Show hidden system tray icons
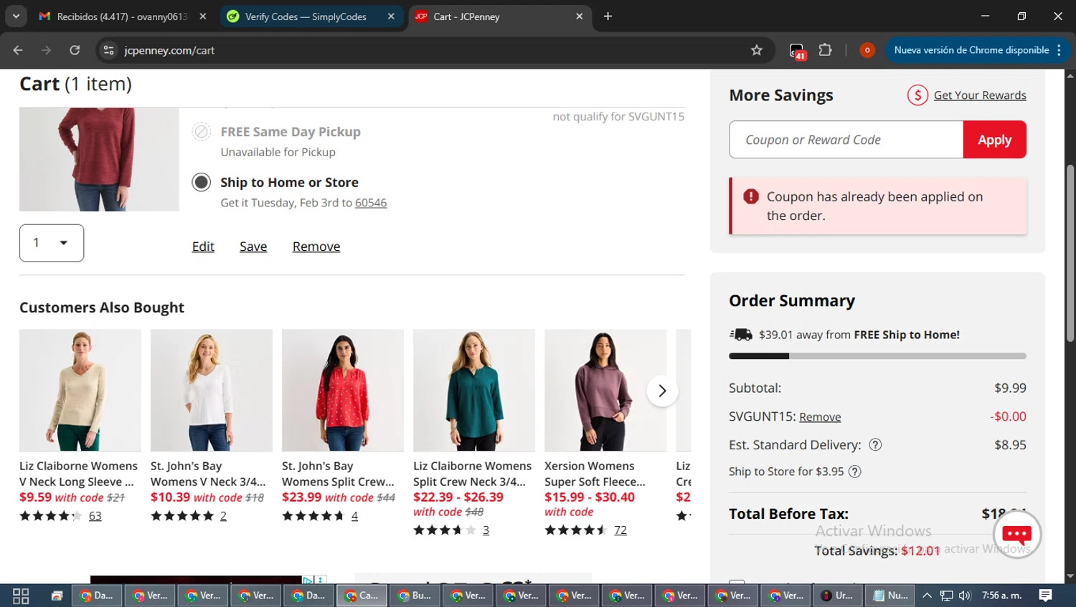Image resolution: width=1076 pixels, height=607 pixels. tap(927, 596)
